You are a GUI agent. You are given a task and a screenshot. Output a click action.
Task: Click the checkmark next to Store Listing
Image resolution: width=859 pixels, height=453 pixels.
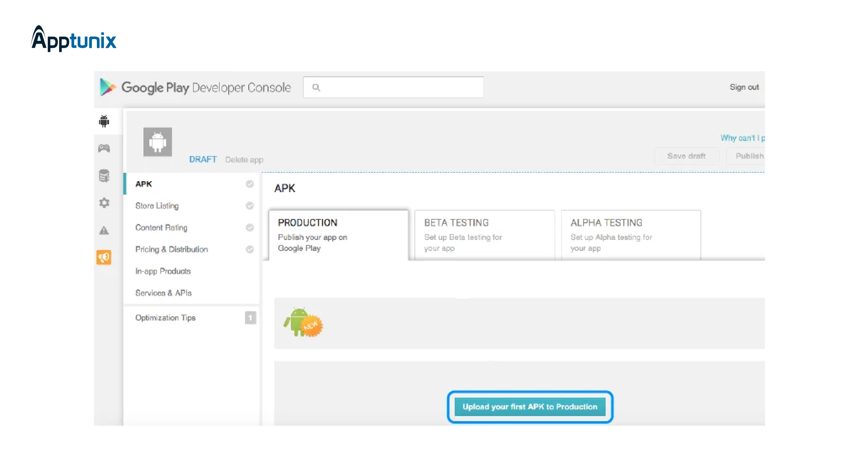click(x=250, y=206)
